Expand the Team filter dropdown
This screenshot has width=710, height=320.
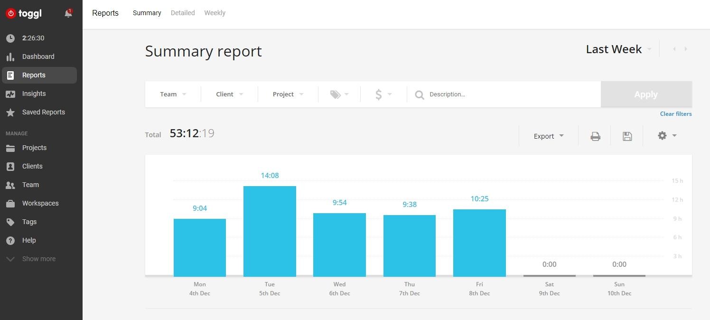tap(173, 94)
